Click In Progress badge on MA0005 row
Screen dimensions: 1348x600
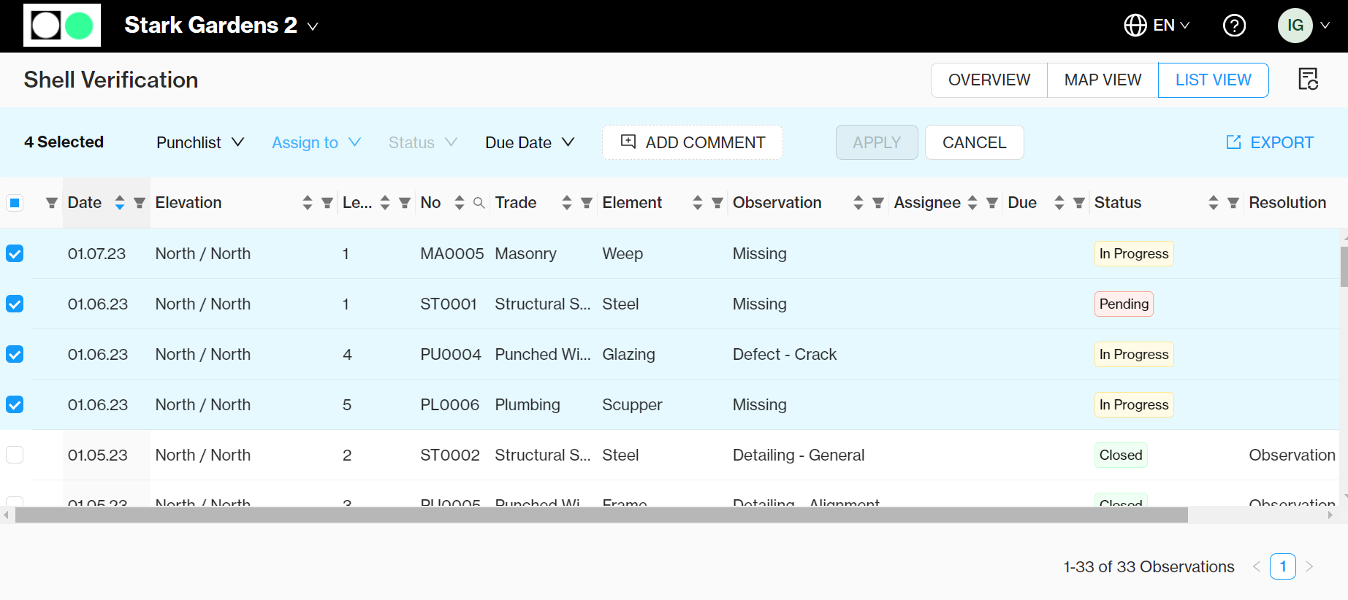point(1134,253)
